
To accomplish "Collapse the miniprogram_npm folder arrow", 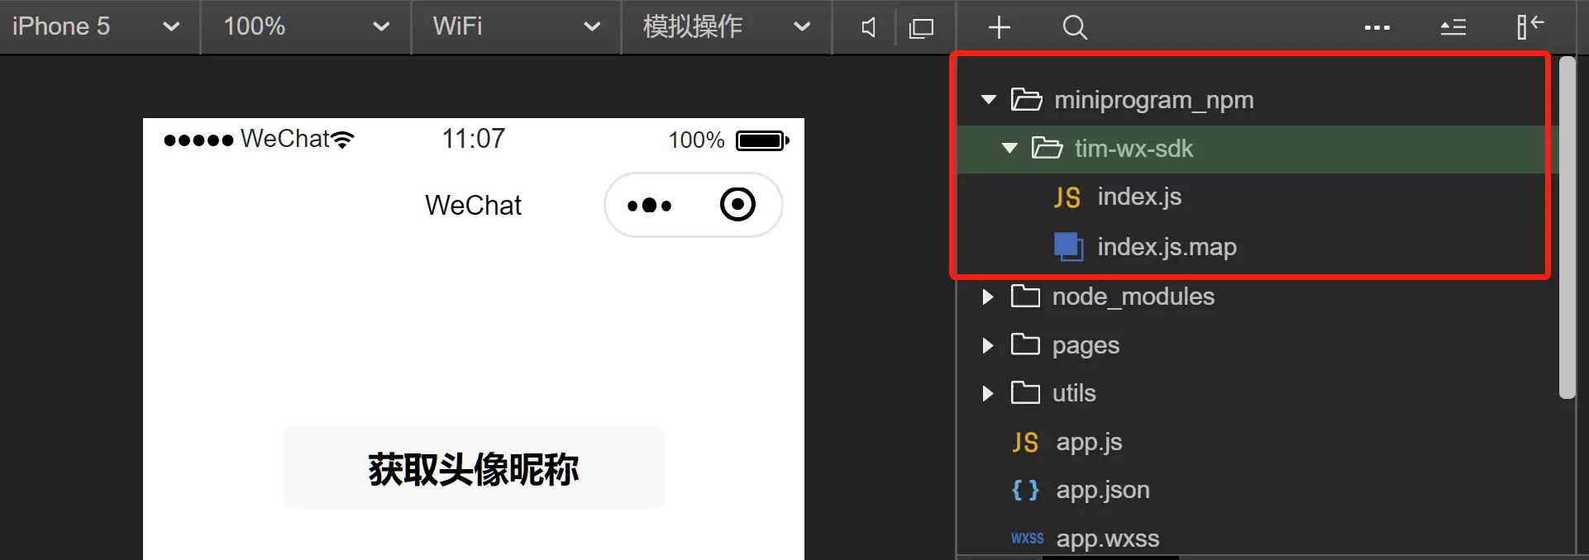I will (989, 100).
